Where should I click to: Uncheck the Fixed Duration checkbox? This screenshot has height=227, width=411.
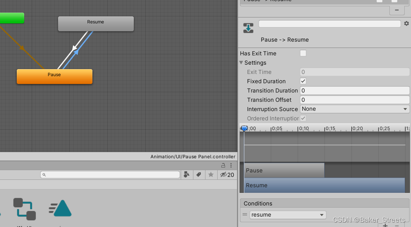click(303, 81)
